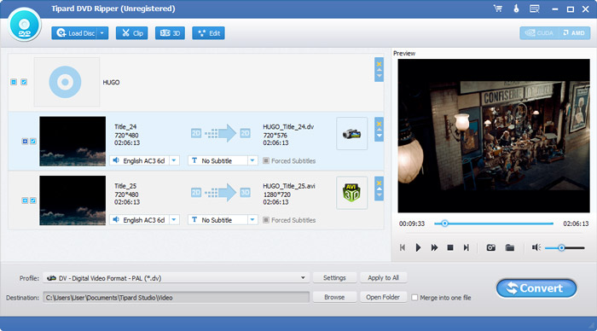This screenshot has height=331, width=597.
Task: Remove the HUGO disc with X icon
Action: click(379, 64)
